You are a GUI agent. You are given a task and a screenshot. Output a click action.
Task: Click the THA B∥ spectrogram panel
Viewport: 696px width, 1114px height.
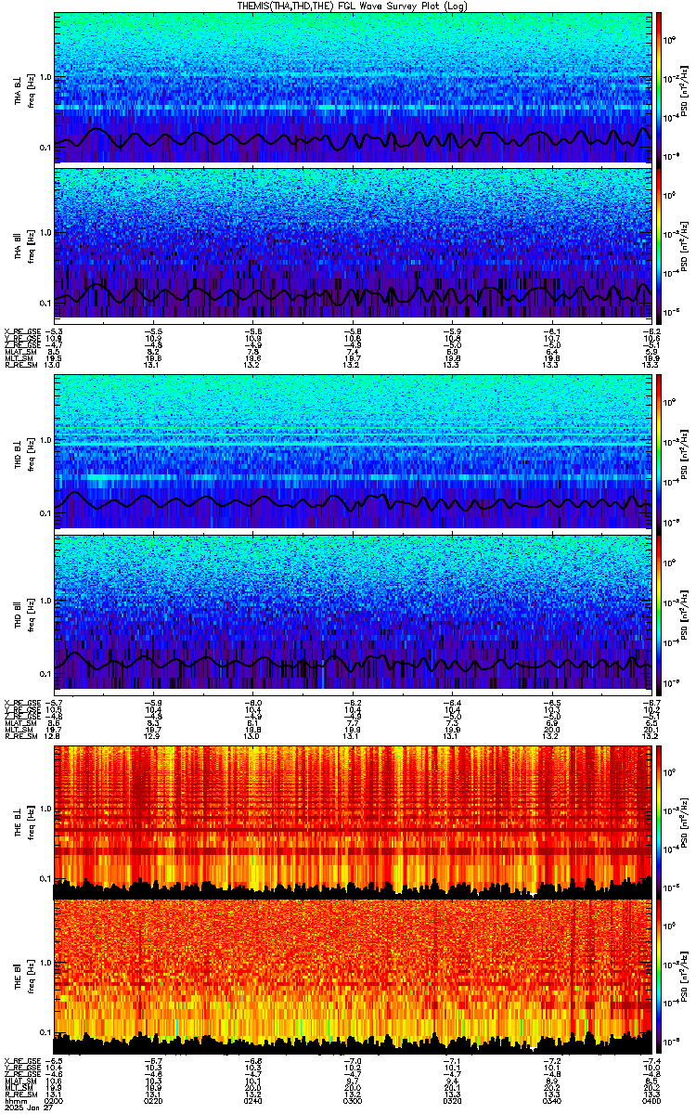click(353, 245)
